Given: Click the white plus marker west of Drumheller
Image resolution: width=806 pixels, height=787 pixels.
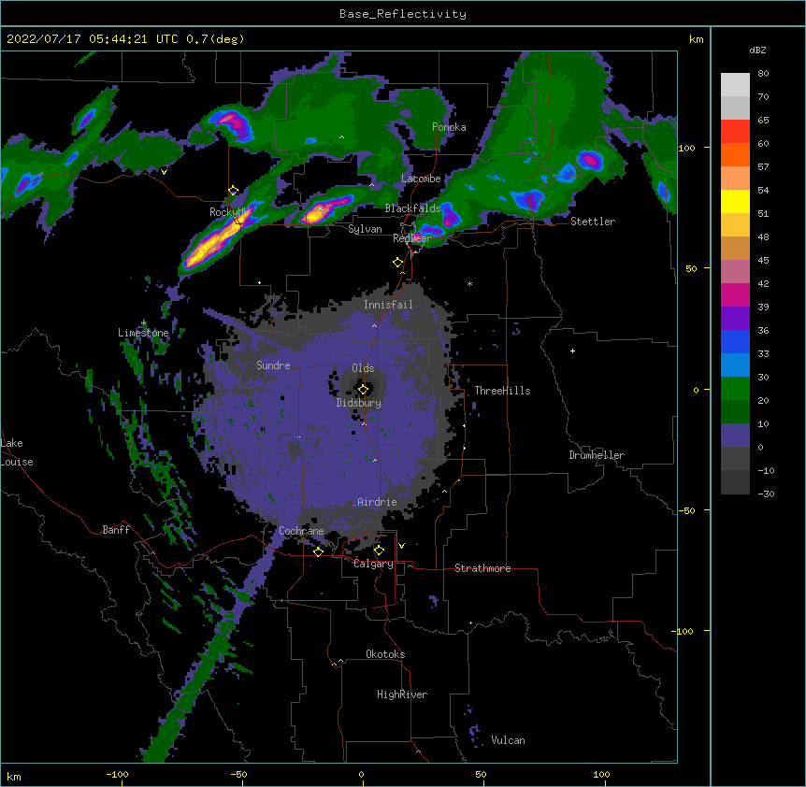Looking at the screenshot, I should (572, 351).
